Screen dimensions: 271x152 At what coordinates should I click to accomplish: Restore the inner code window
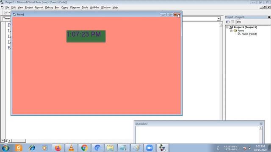265,8
